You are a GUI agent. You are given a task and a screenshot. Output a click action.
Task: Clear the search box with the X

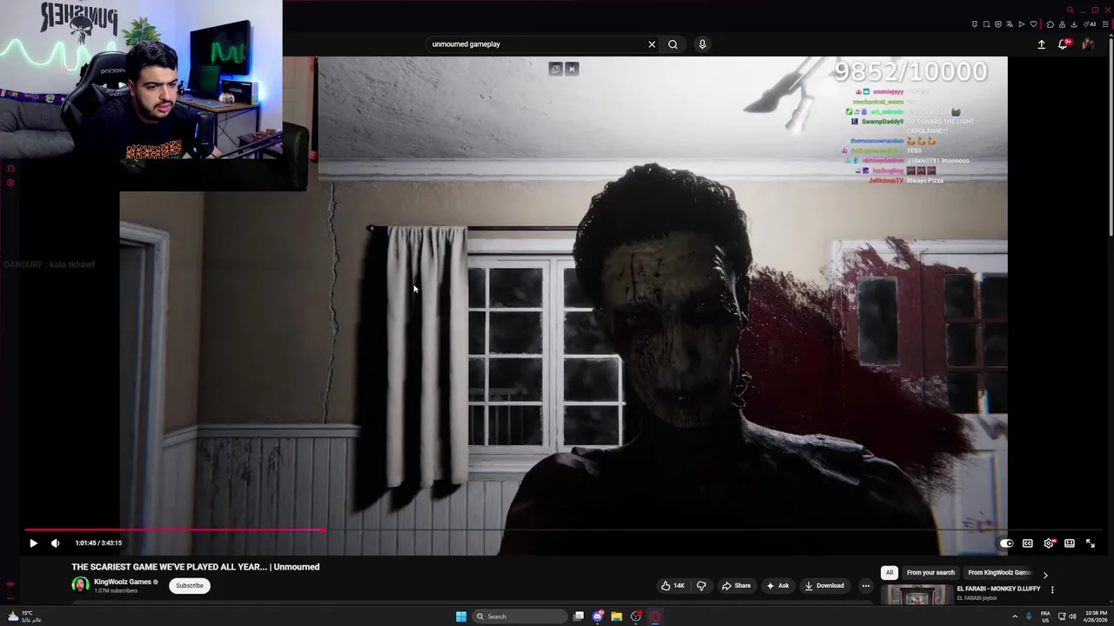click(x=652, y=44)
